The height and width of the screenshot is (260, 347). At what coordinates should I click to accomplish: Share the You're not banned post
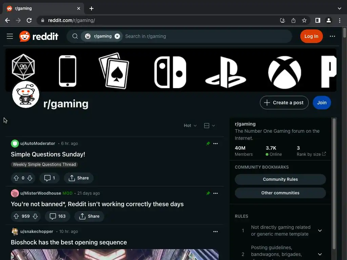(89, 216)
